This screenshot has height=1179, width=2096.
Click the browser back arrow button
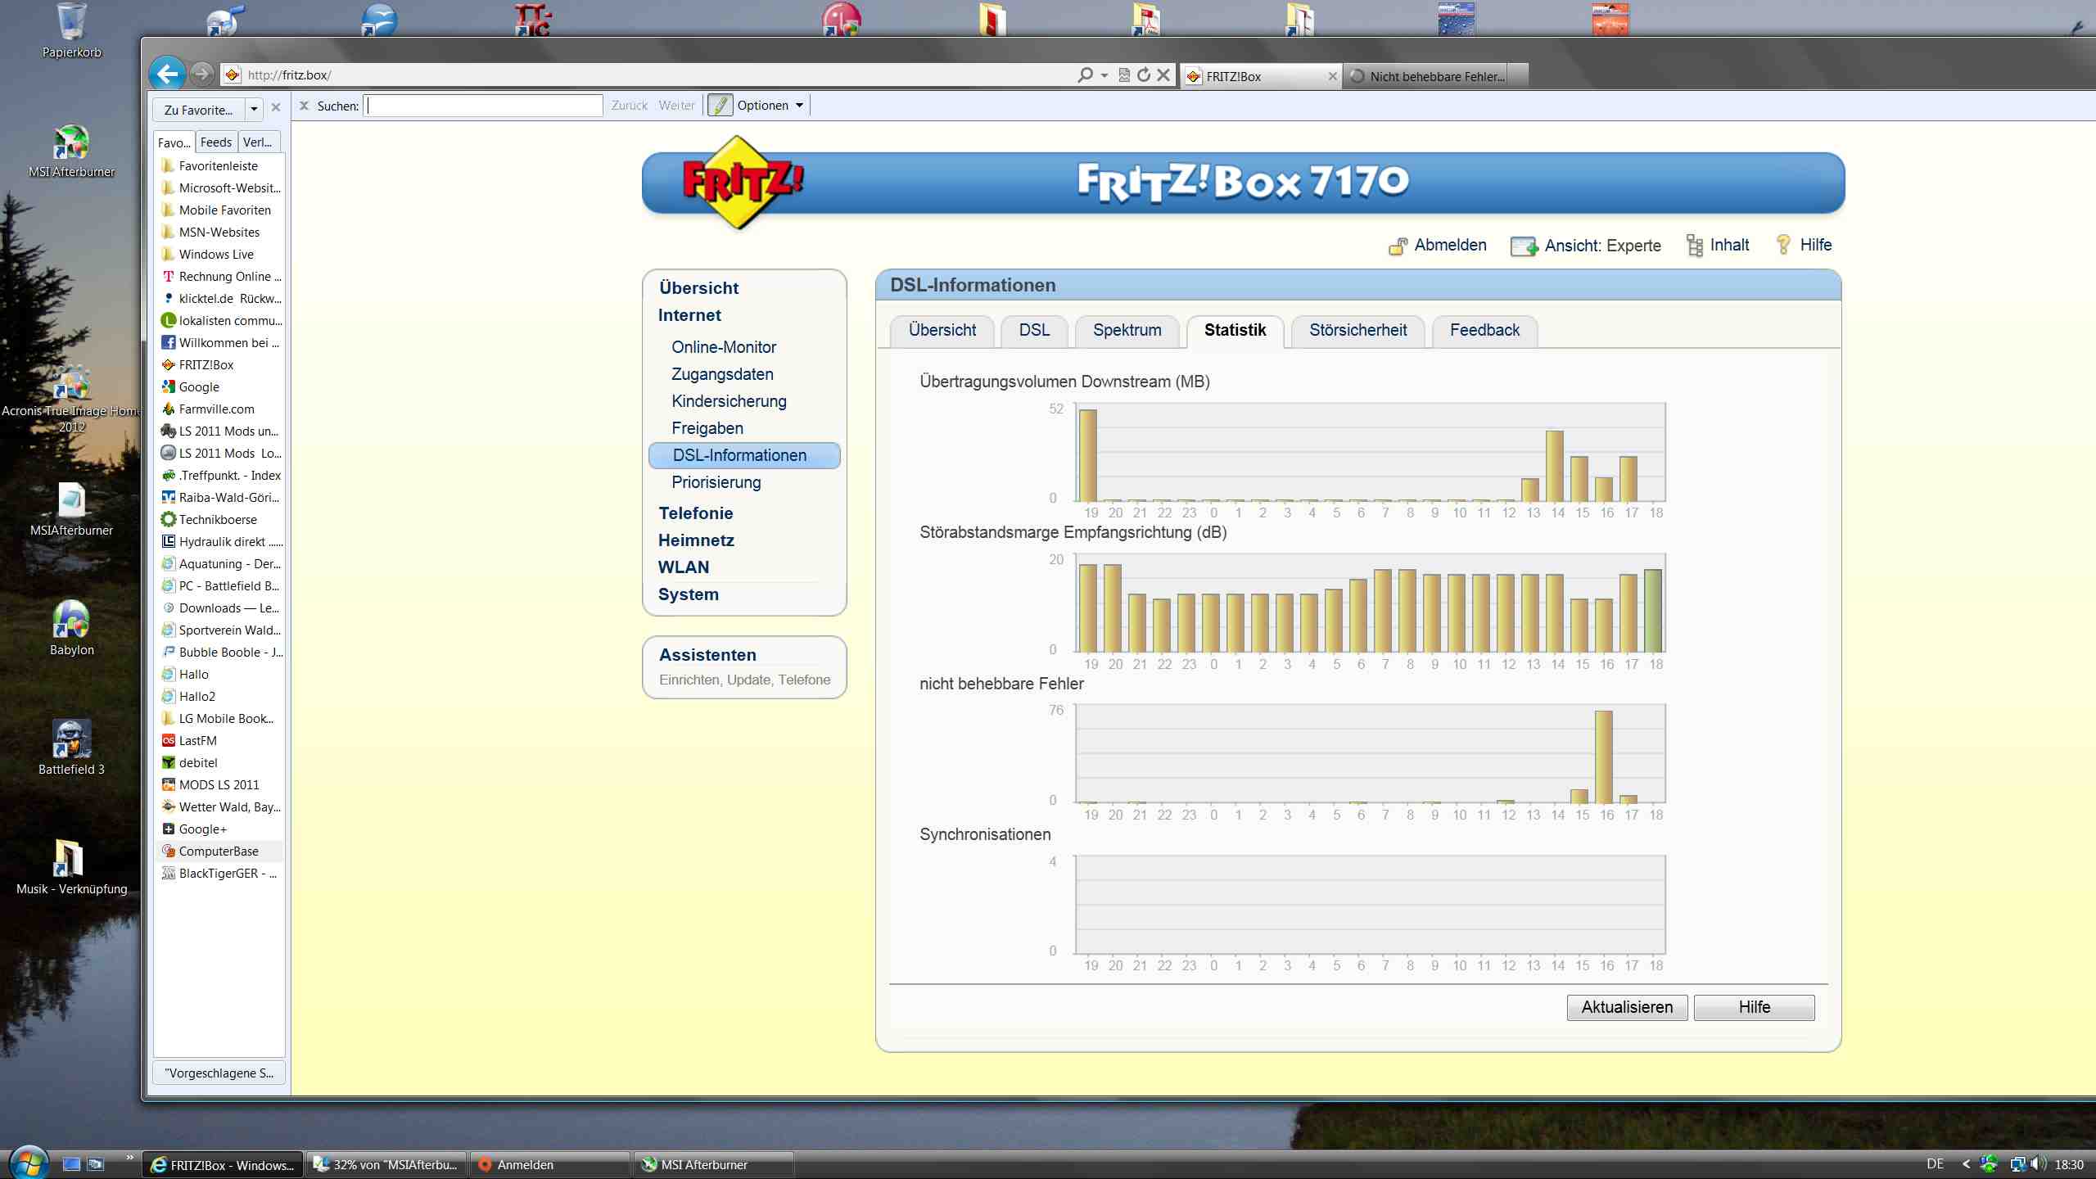coord(167,75)
